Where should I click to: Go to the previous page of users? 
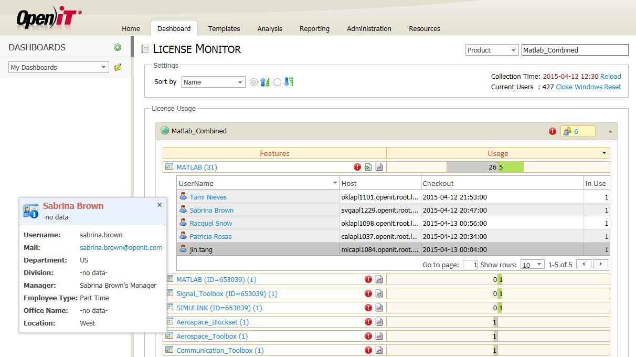tap(584, 264)
